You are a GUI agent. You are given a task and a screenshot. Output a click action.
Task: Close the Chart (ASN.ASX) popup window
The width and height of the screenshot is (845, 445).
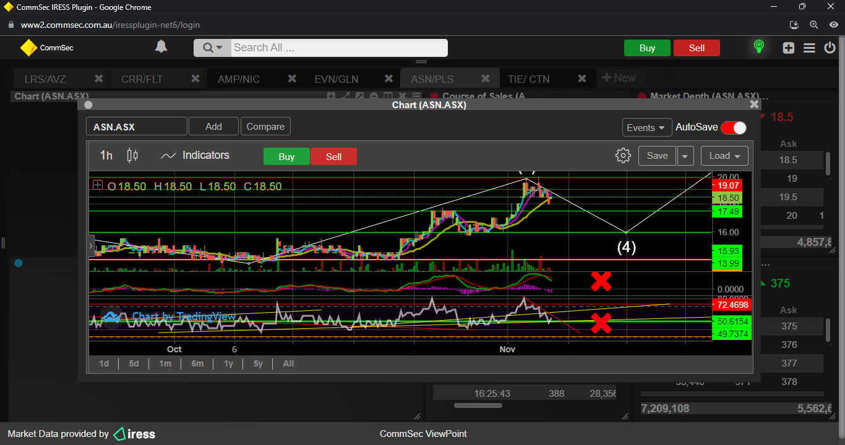tap(753, 104)
